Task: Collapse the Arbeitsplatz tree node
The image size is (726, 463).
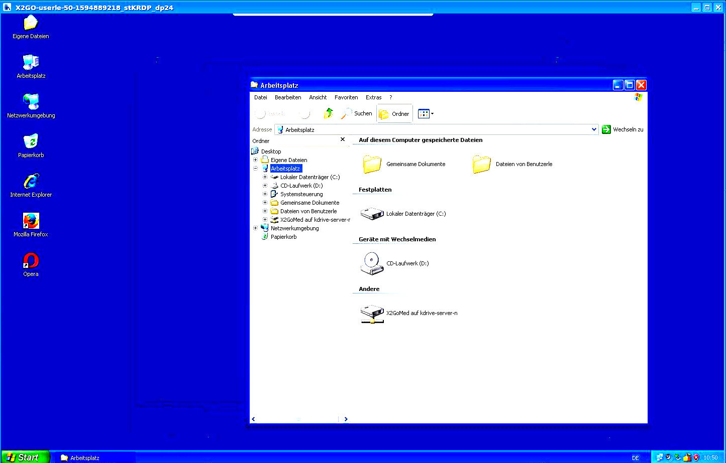Action: (255, 169)
